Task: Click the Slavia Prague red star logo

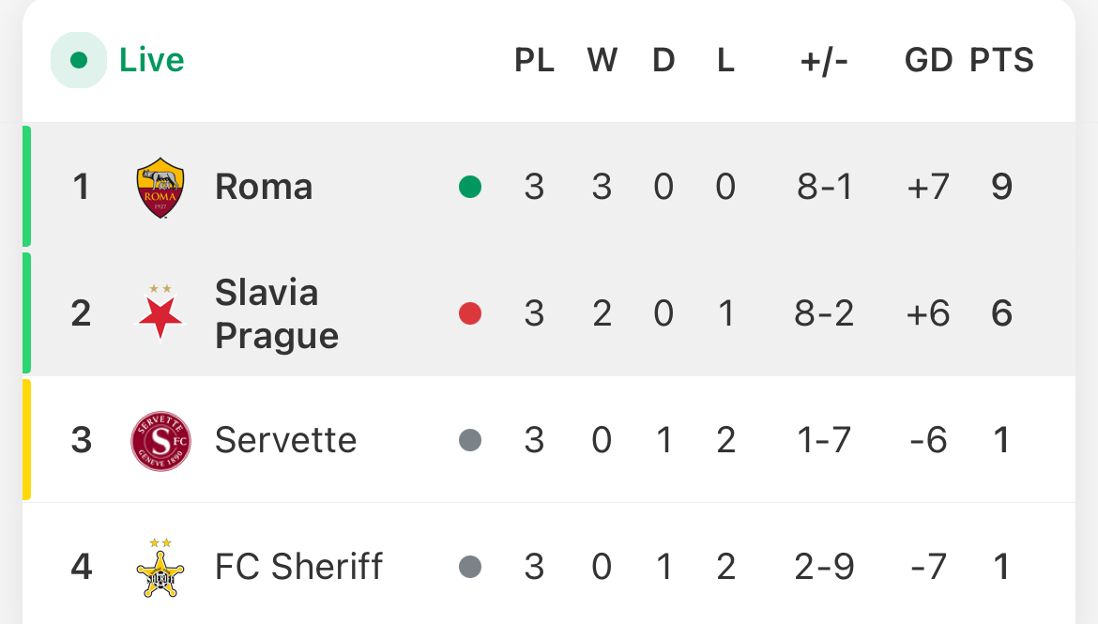Action: pyautogui.click(x=160, y=312)
